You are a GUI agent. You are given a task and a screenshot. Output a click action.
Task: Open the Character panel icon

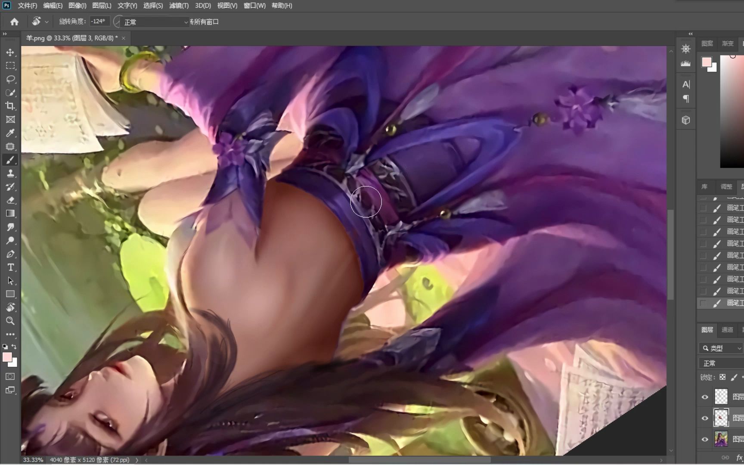point(686,84)
